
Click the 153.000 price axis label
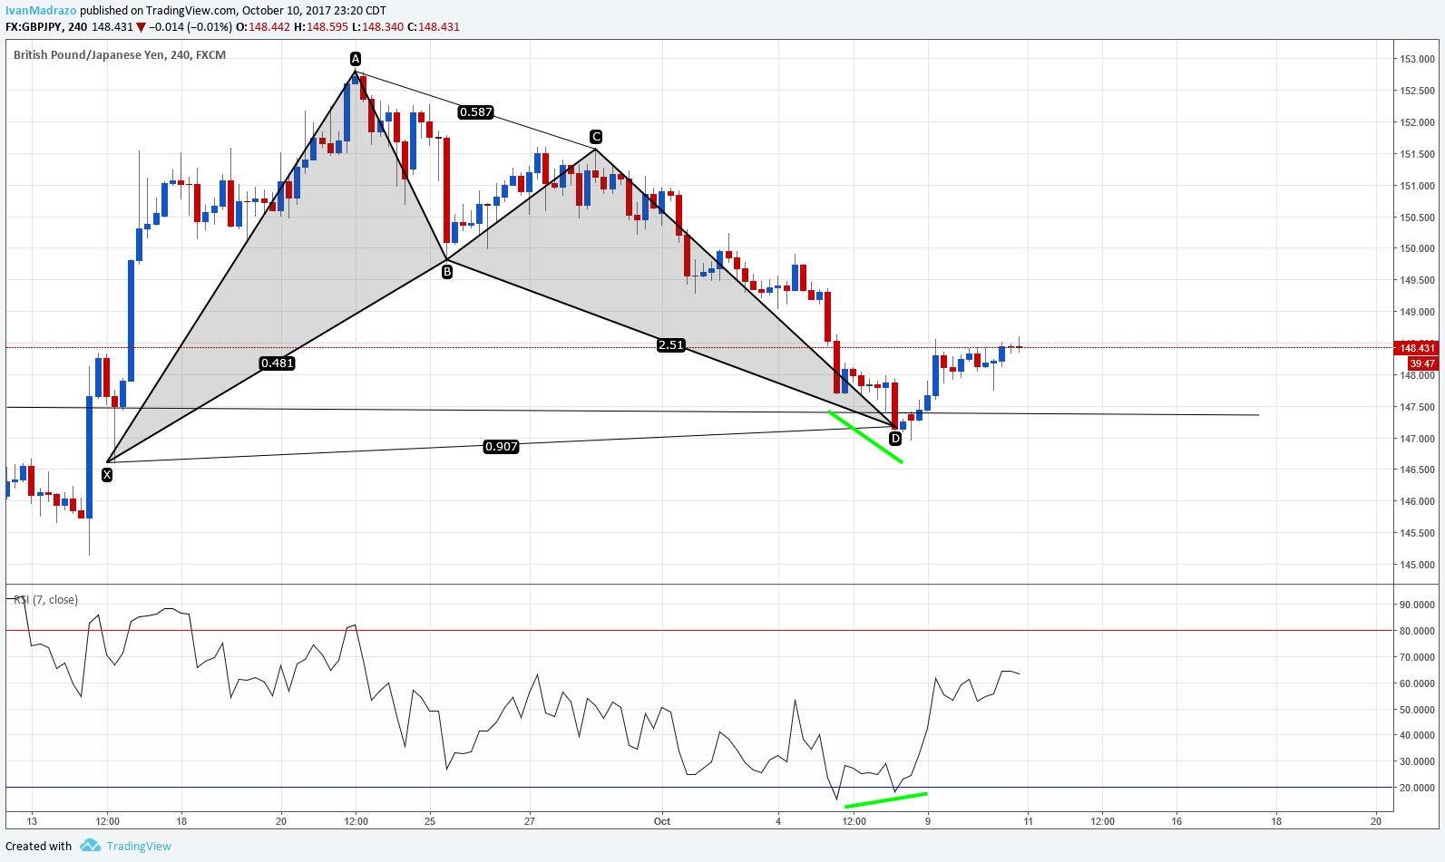tap(1418, 60)
